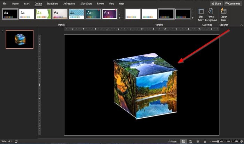244x144 pixels.
Task: Open the File tab
Action: coord(5,3)
